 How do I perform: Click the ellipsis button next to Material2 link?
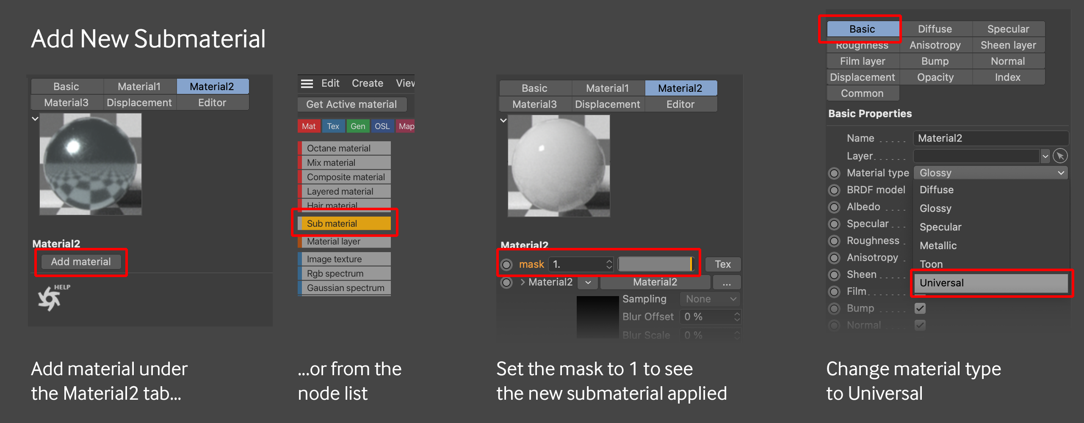click(x=727, y=282)
